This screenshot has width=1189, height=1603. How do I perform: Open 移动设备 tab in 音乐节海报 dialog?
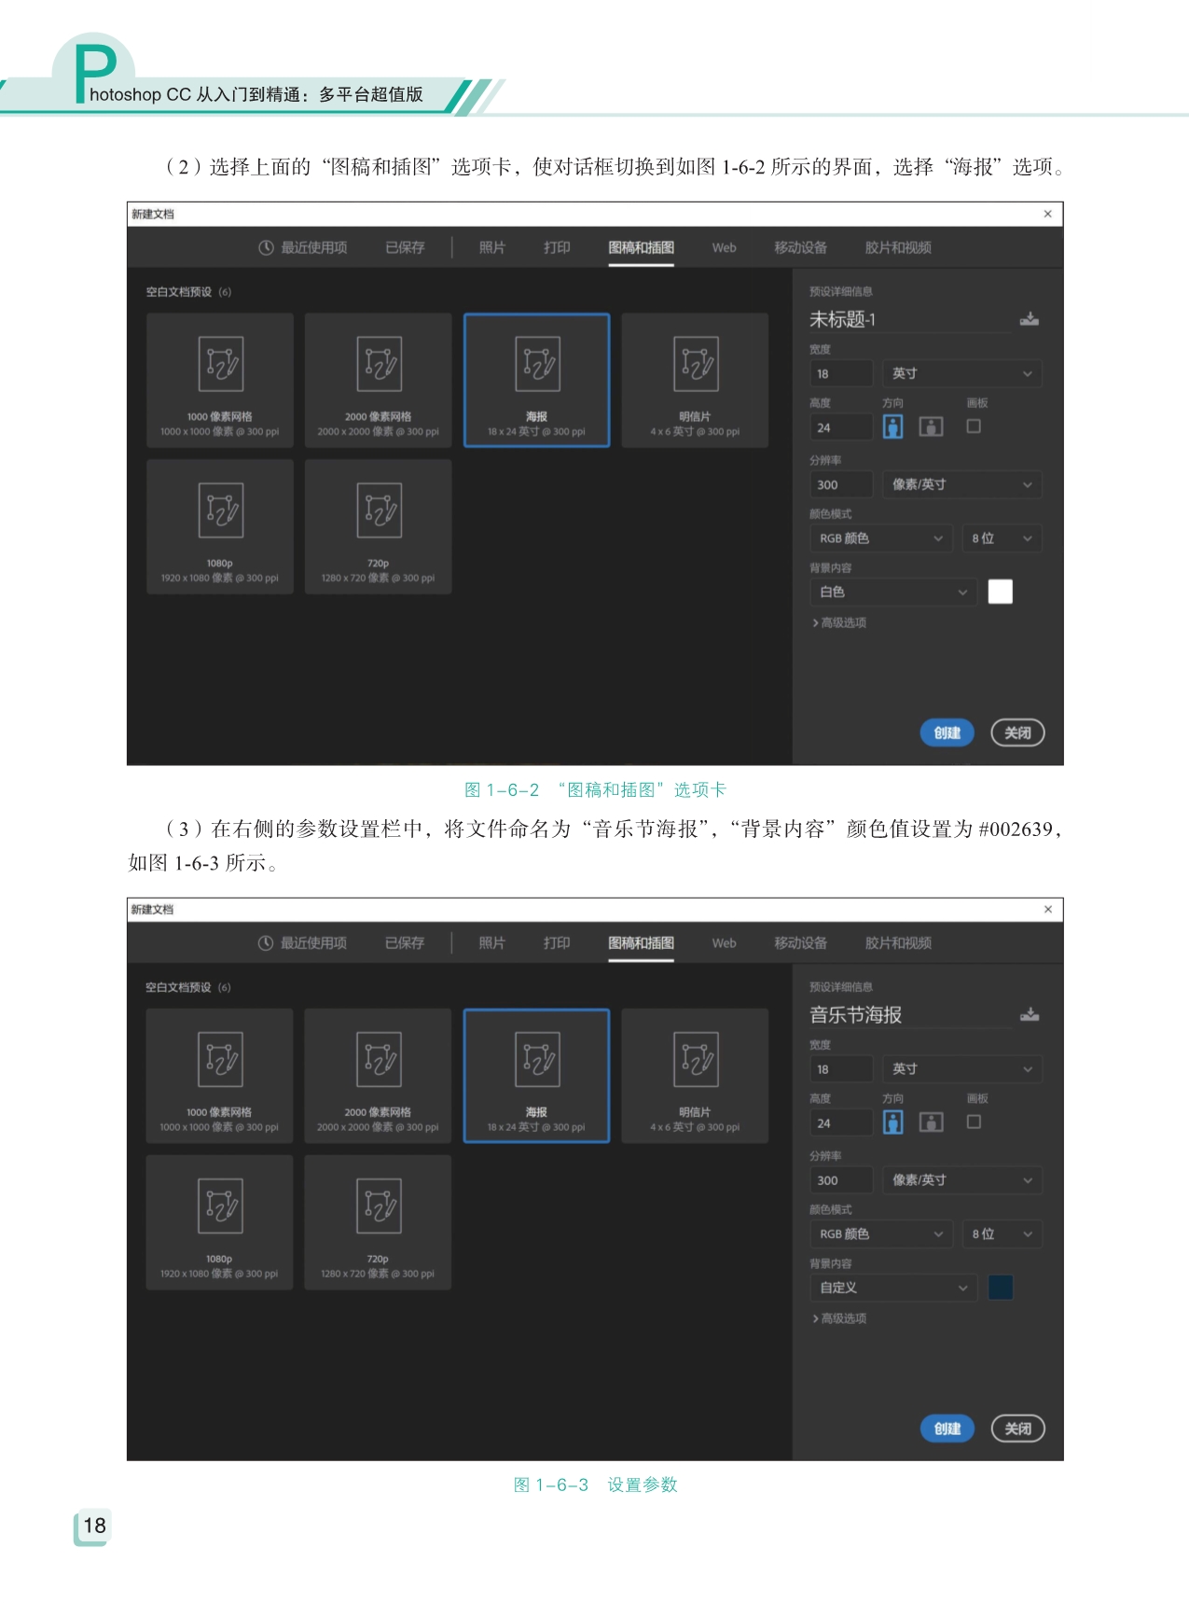tap(800, 942)
